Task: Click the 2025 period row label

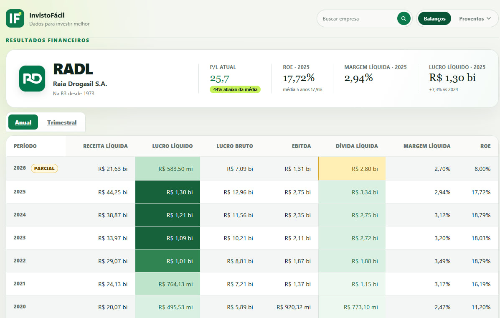Action: 20,192
